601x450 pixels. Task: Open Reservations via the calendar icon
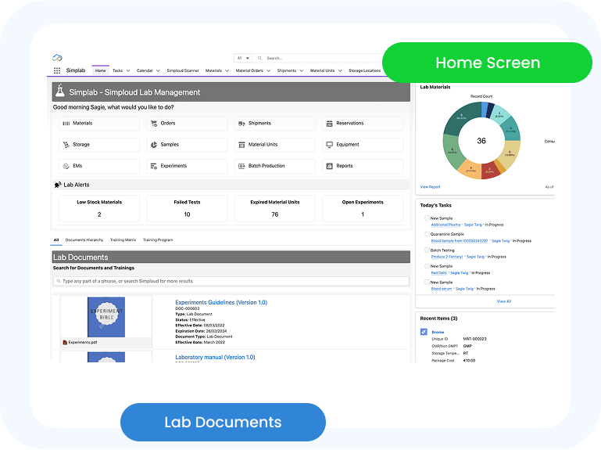[x=329, y=124]
